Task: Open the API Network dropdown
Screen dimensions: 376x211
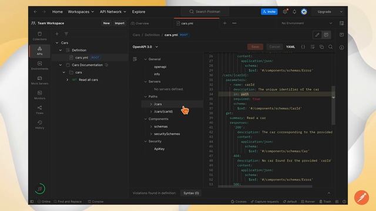Action: tap(113, 12)
